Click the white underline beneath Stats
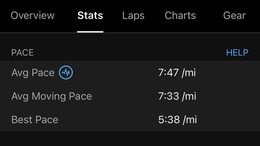Screen dimensions: 260x146 pos(90,32)
